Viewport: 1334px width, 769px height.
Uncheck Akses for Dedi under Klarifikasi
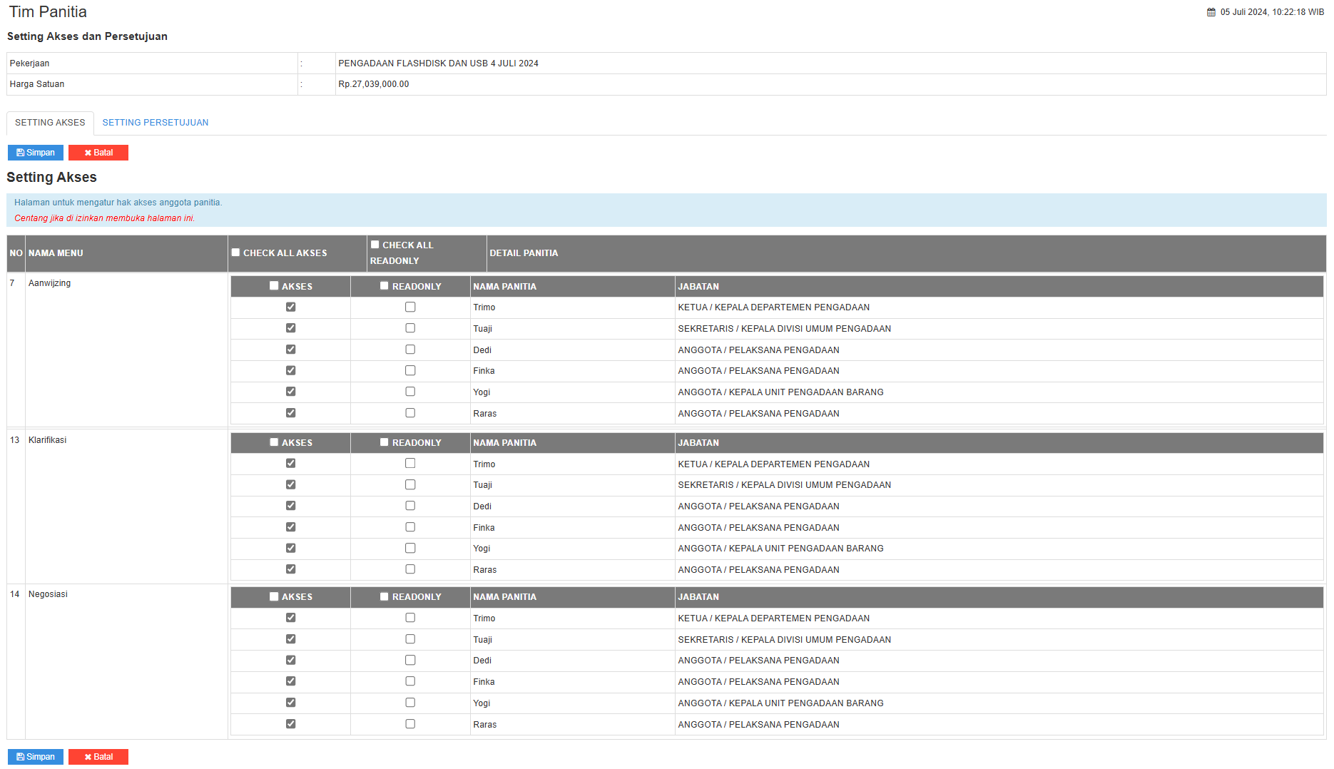coord(290,506)
